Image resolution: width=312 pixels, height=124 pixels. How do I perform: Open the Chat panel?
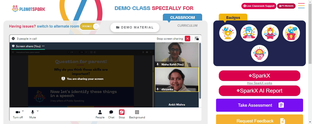(x=111, y=114)
